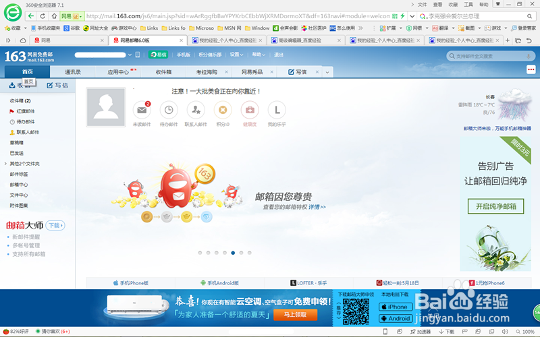Close the 写信 tab

317,72
